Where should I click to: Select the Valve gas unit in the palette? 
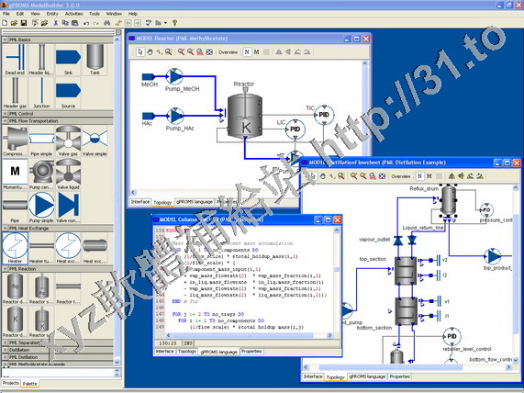click(x=68, y=140)
